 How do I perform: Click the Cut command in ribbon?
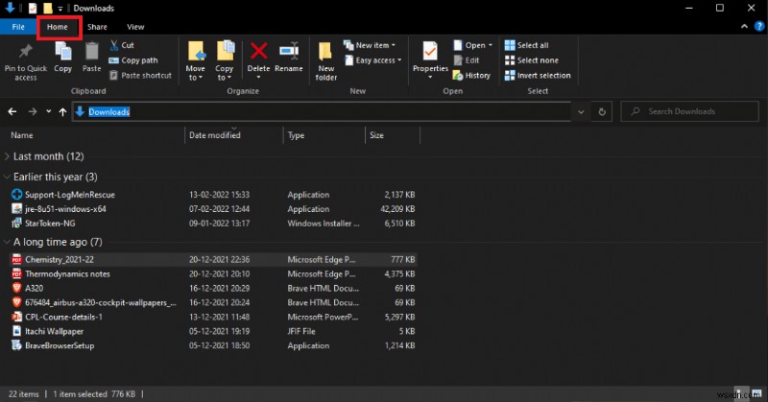[122, 45]
